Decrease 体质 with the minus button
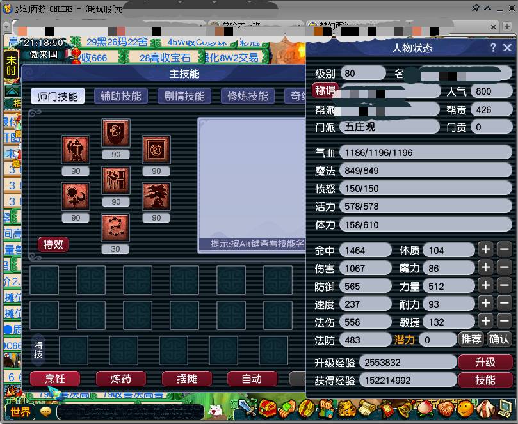 (505, 249)
